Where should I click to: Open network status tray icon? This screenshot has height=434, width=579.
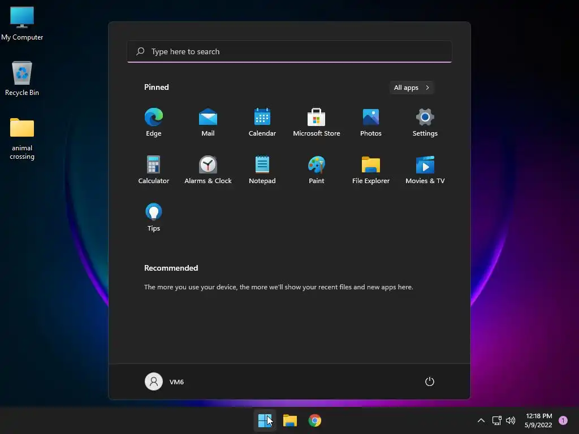click(x=496, y=420)
